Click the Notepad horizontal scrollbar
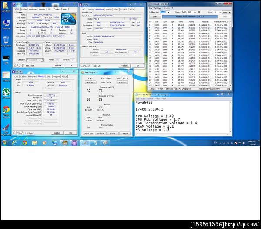The width and height of the screenshot is (261, 229). click(x=182, y=134)
